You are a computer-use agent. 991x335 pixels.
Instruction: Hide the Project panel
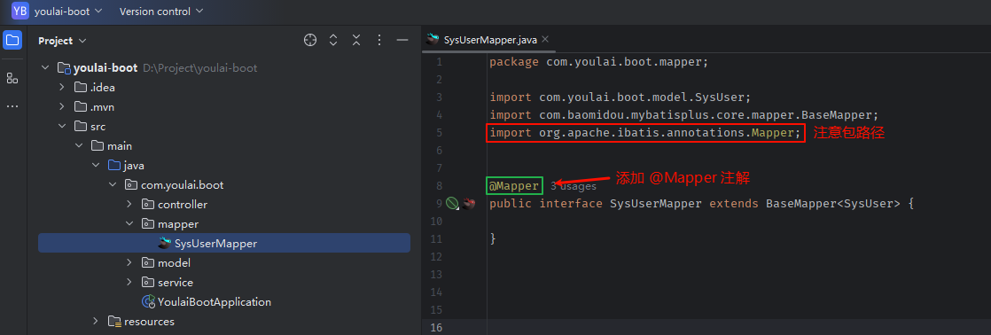(402, 41)
